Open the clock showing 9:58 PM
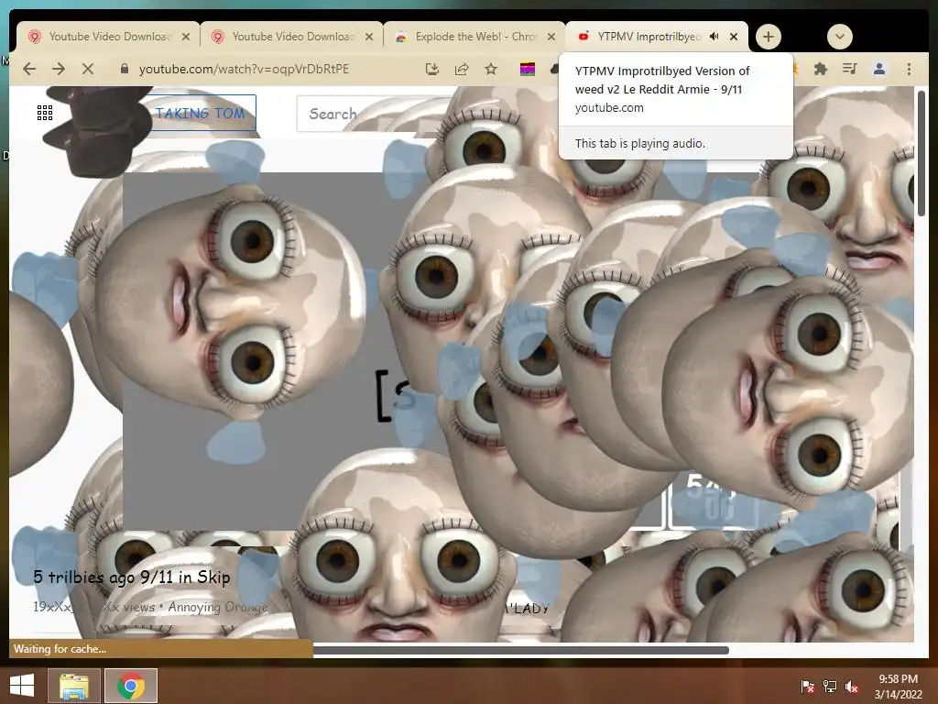 (898, 687)
